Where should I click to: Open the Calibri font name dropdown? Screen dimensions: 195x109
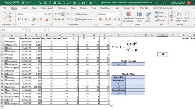[x=36, y=14]
